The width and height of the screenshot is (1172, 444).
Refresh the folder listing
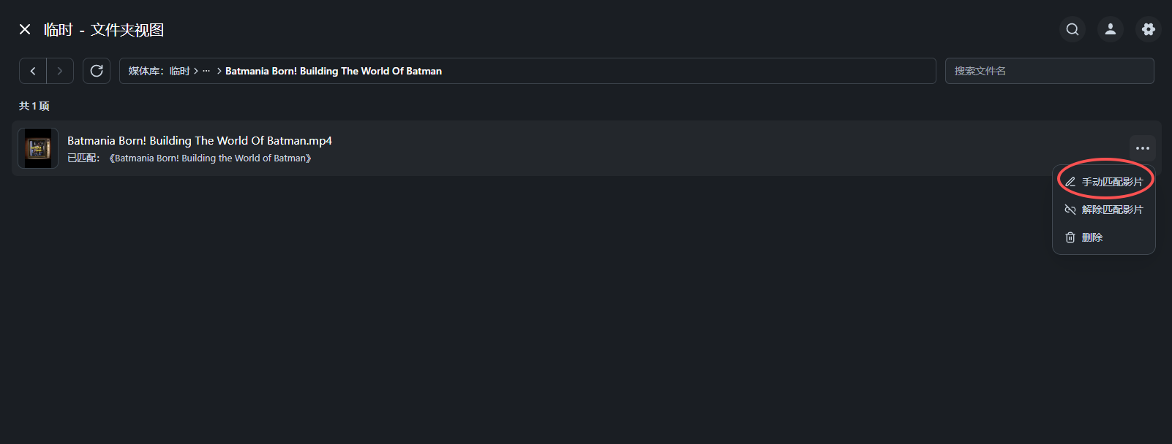coord(97,71)
